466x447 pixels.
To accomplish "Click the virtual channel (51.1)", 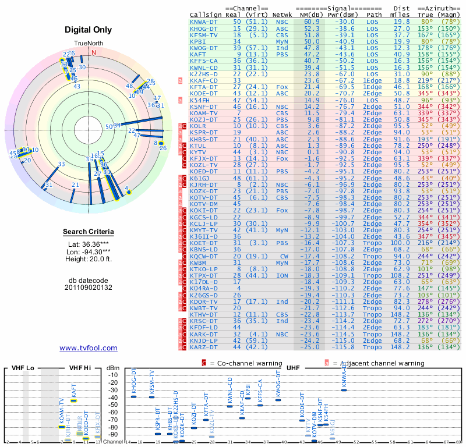I will tap(257, 22).
